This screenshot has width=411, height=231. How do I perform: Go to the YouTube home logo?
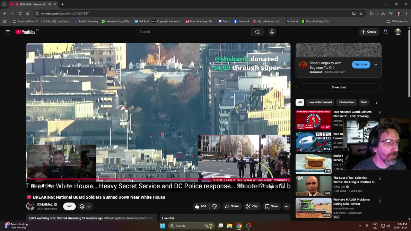[x=25, y=32]
